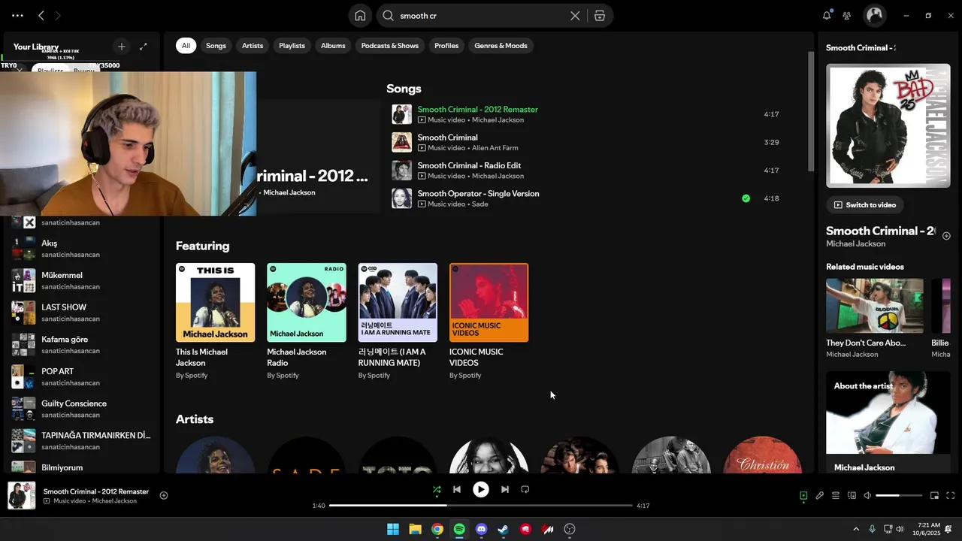
Task: Toggle repeat mode
Action: point(525,489)
